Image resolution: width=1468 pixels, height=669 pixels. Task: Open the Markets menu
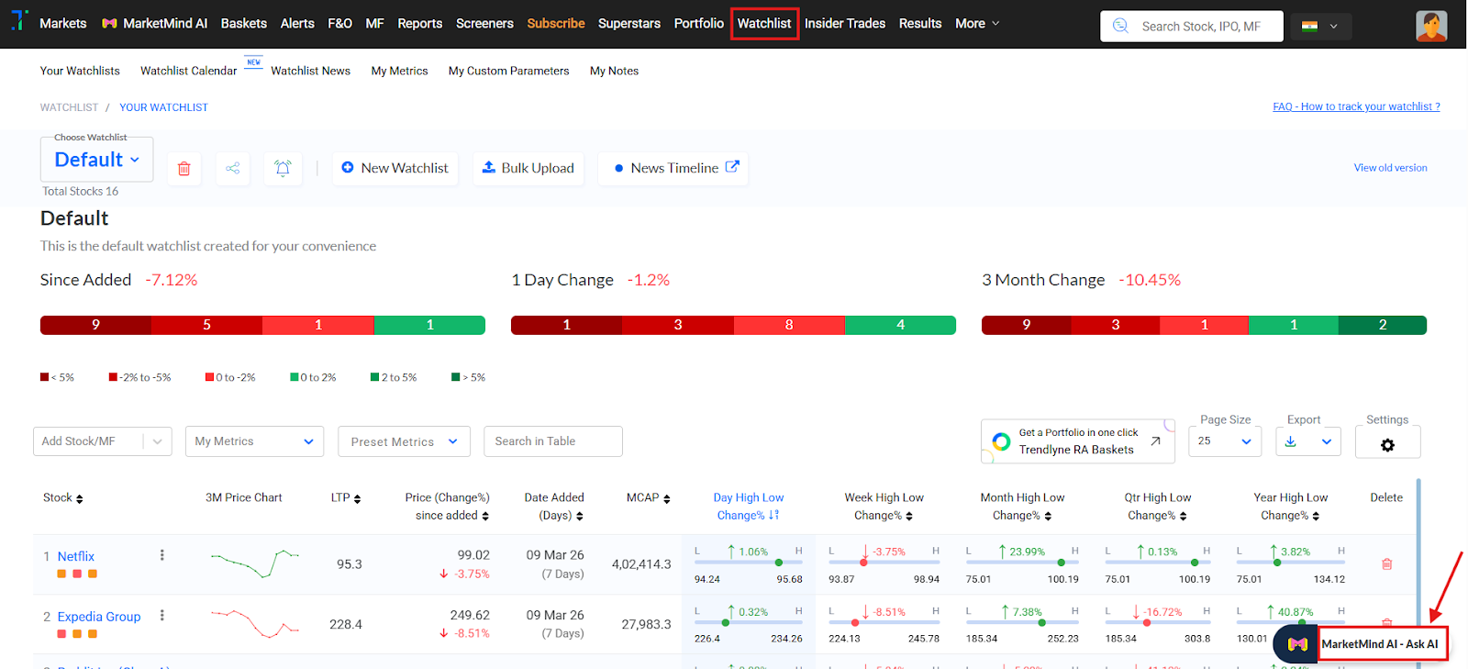pyautogui.click(x=63, y=24)
